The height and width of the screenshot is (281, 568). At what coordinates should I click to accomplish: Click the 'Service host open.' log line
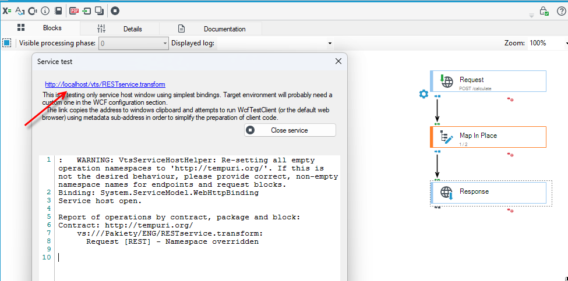[100, 201]
